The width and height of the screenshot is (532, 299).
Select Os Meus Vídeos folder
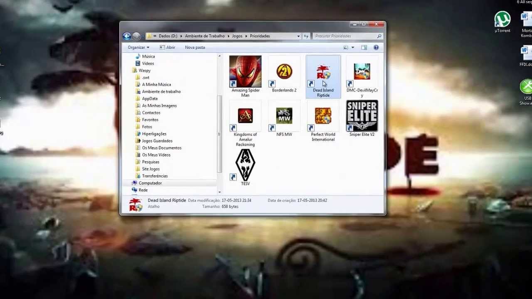click(156, 155)
